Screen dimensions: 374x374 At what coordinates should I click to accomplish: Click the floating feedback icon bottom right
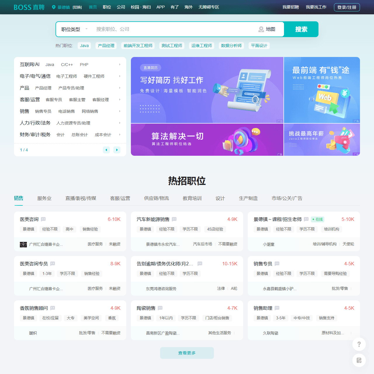tap(359, 360)
